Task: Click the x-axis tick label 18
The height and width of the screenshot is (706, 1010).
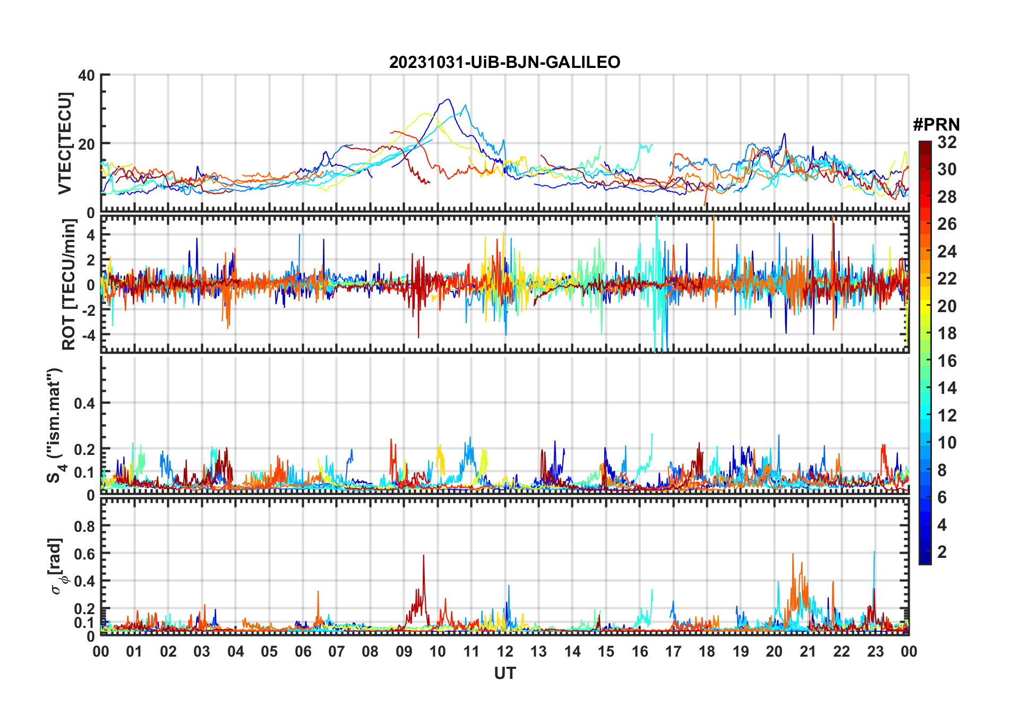Action: point(707,651)
